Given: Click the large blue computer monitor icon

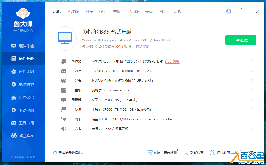Looking at the screenshot, I should 65,39.
